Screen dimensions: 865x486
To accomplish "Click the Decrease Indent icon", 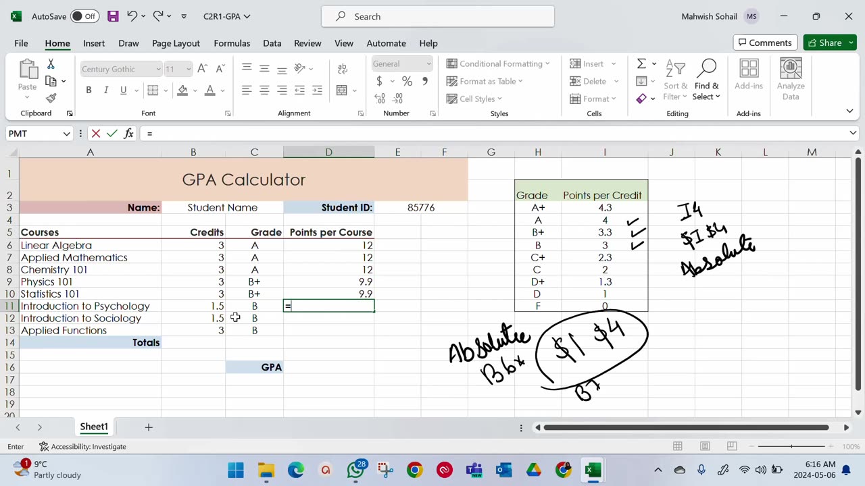I will pos(299,90).
